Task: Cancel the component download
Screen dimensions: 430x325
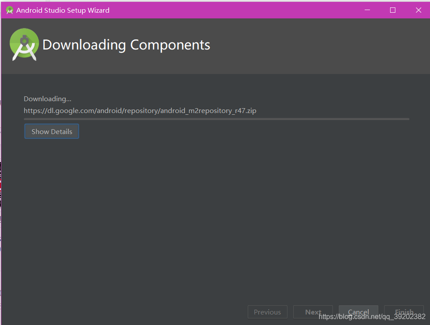Action: (x=359, y=312)
